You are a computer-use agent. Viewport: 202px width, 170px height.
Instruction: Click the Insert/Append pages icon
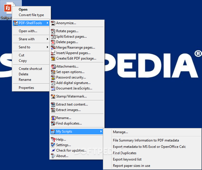coord(53,53)
